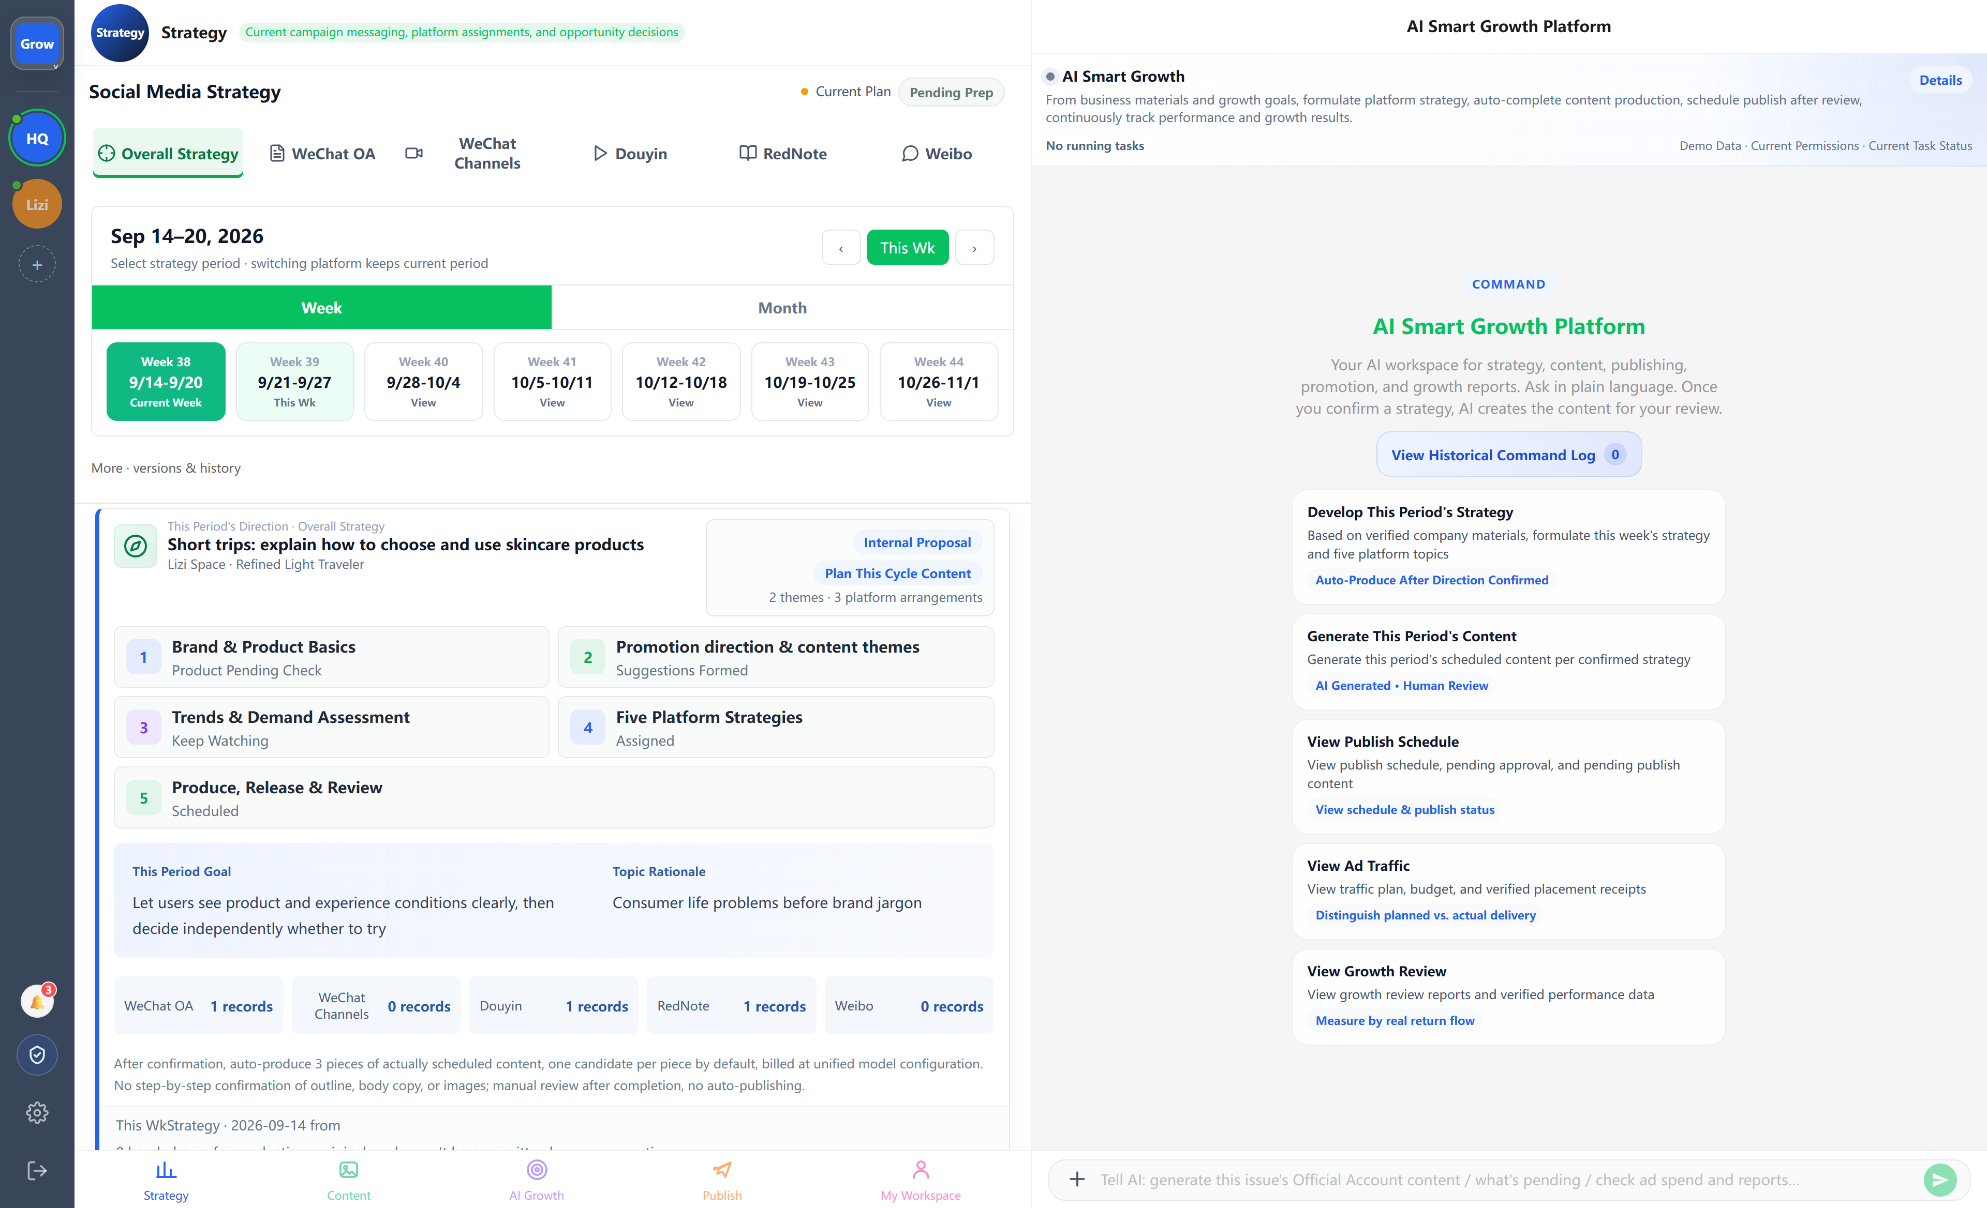Open RedNote 1 records

[732, 1006]
